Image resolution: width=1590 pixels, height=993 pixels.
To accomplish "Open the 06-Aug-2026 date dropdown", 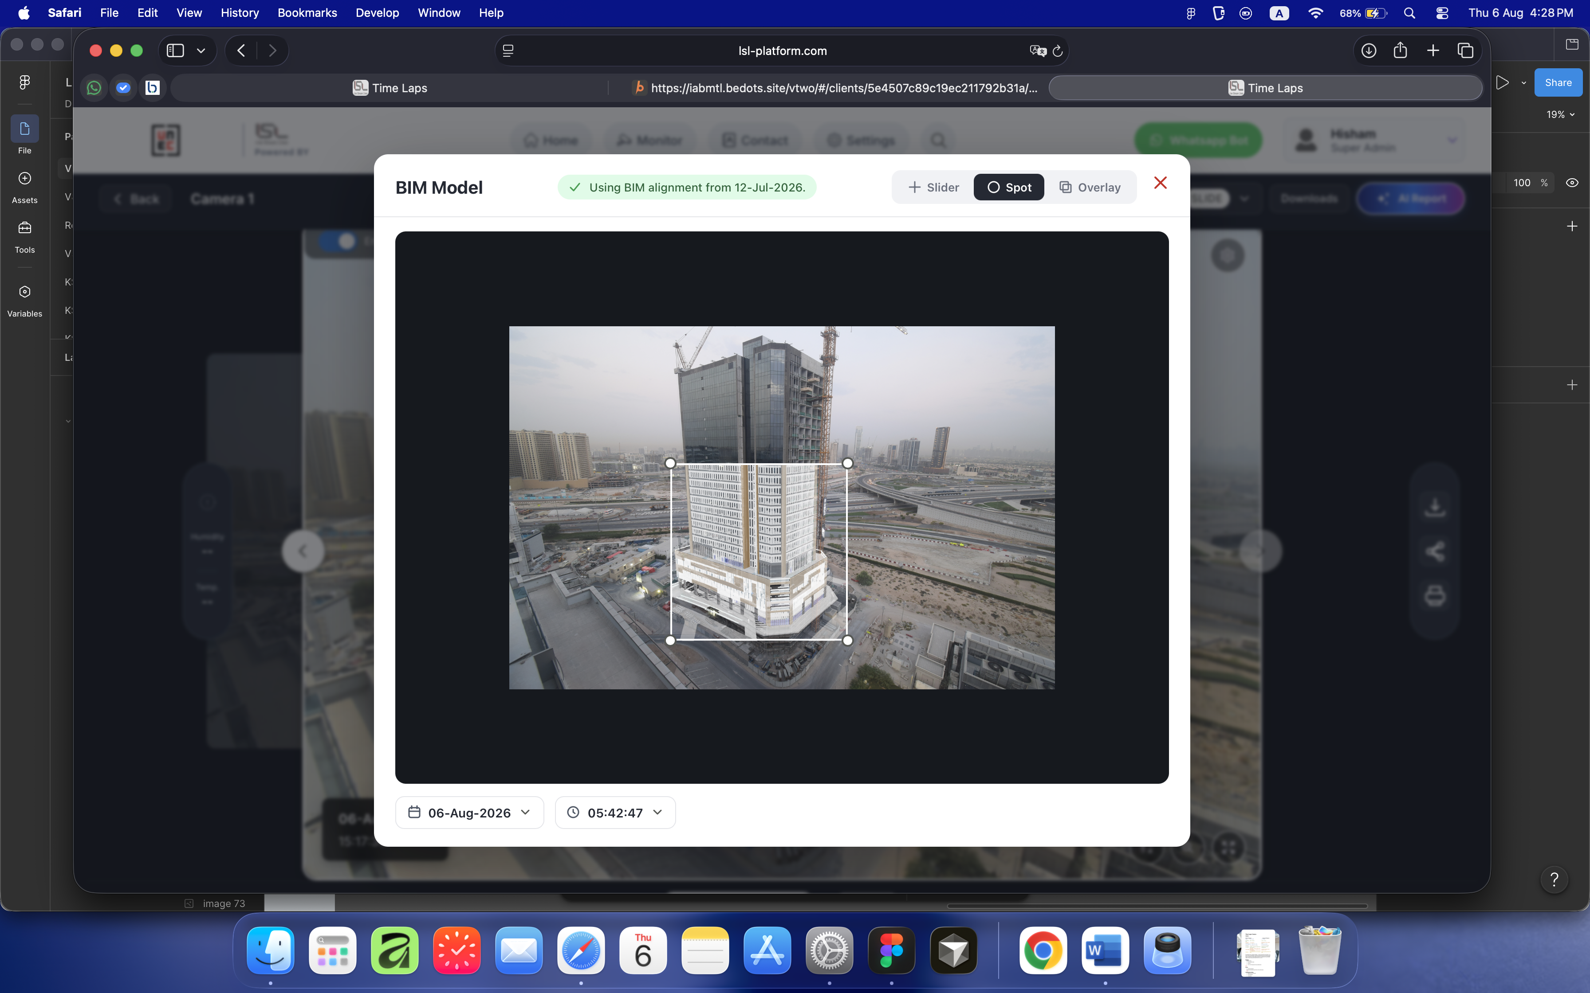I will pos(469,813).
